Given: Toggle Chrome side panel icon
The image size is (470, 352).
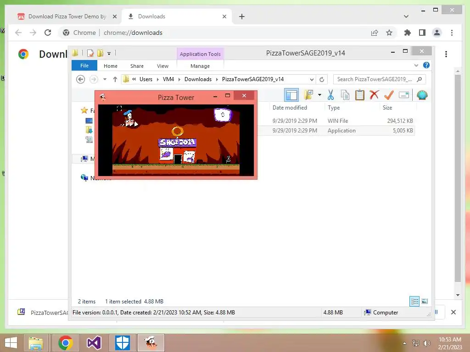Looking at the screenshot, I should [422, 33].
